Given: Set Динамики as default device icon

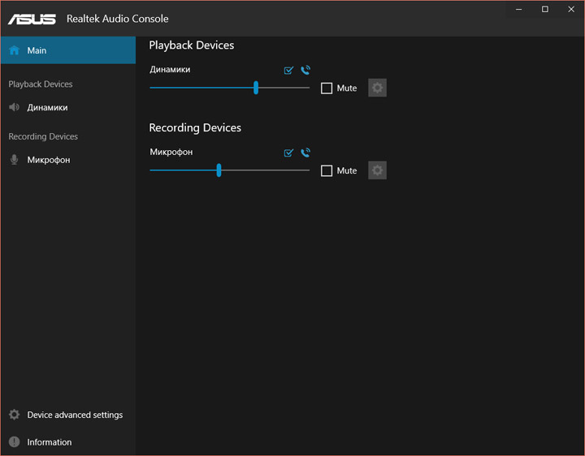Looking at the screenshot, I should tap(288, 71).
